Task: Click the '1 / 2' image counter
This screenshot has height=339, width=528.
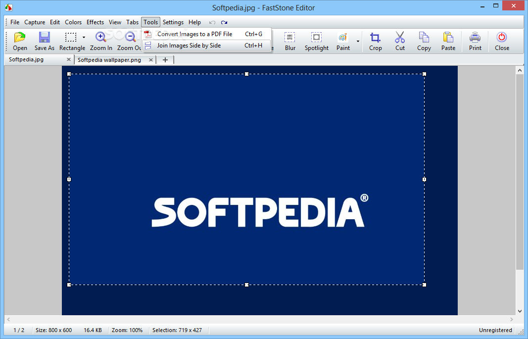Action: 19,330
